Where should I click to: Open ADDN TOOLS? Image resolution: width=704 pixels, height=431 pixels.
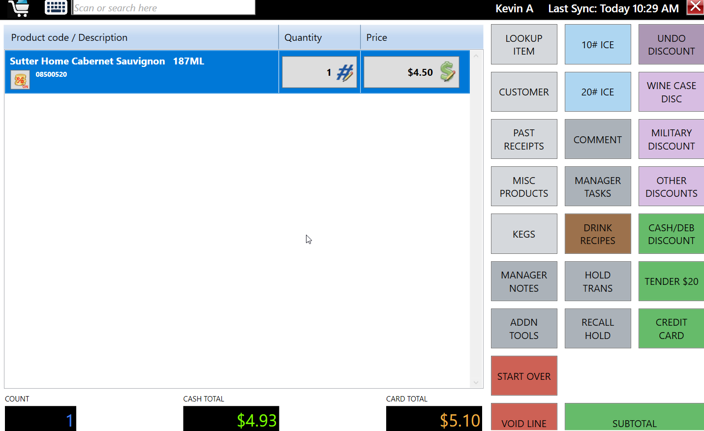tap(524, 329)
